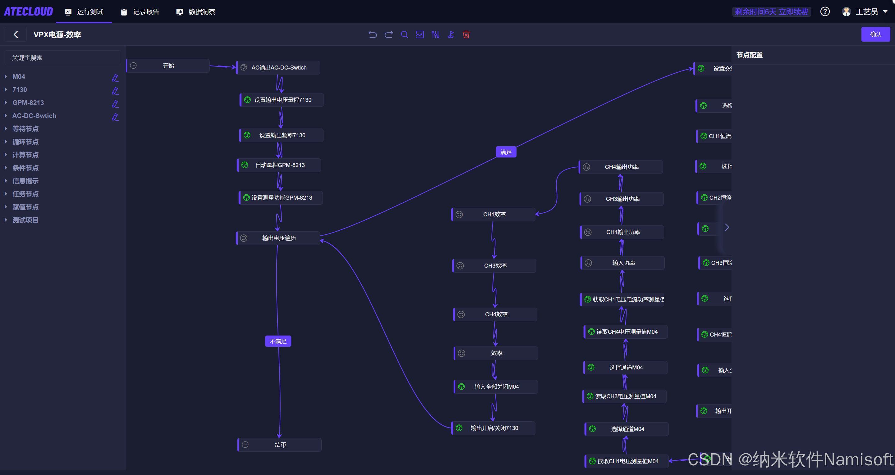Open the sliders settings toolbar icon
Image resolution: width=895 pixels, height=475 pixels.
point(435,34)
